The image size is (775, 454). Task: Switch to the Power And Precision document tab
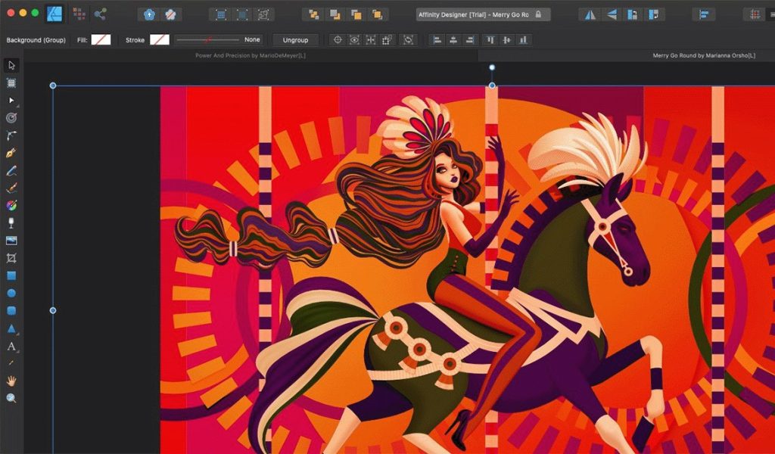[251, 55]
